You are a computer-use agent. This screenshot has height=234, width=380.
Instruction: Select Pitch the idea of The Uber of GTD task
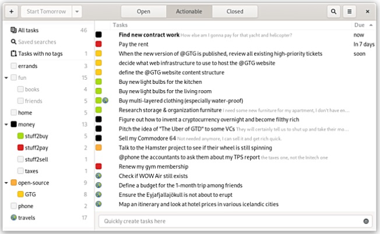pyautogui.click(x=235, y=129)
